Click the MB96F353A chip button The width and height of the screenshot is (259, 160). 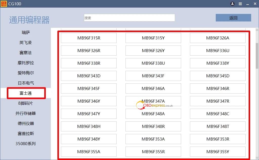point(153,139)
